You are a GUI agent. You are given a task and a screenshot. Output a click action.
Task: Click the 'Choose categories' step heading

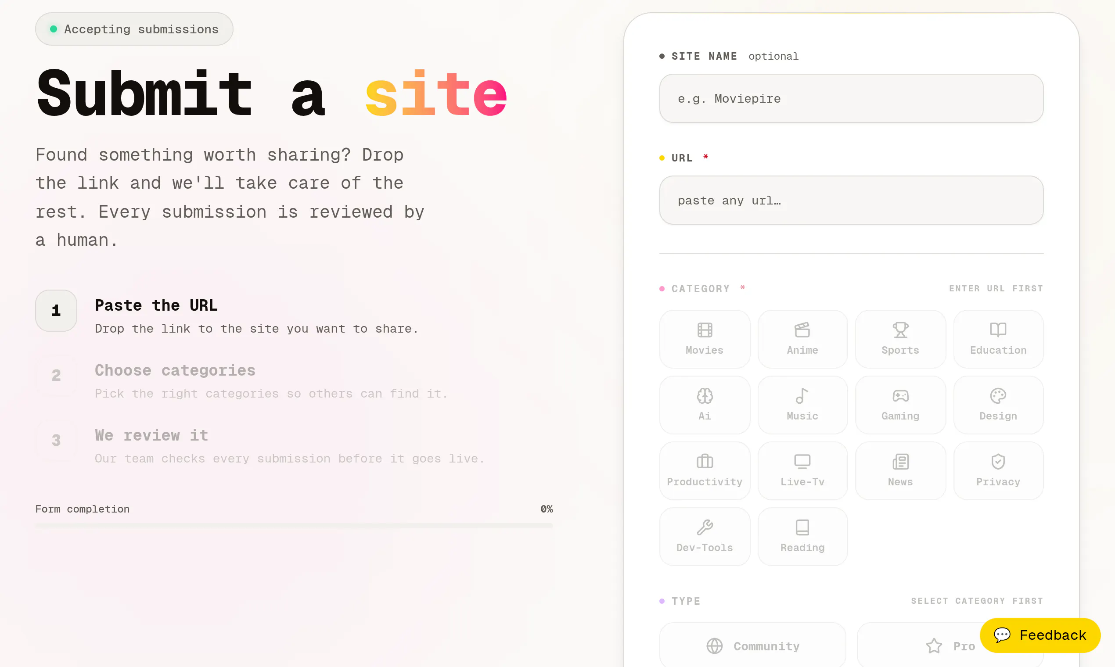(175, 370)
